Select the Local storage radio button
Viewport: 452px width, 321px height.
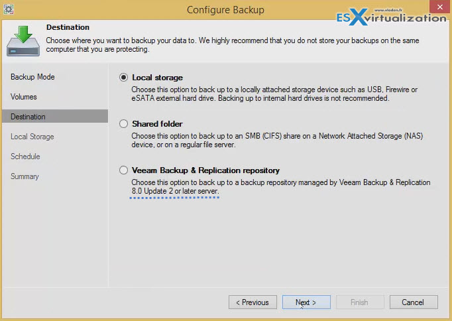pyautogui.click(x=124, y=78)
